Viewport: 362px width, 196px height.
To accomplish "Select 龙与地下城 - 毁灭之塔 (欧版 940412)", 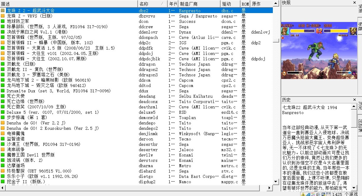I will tap(136, 86).
